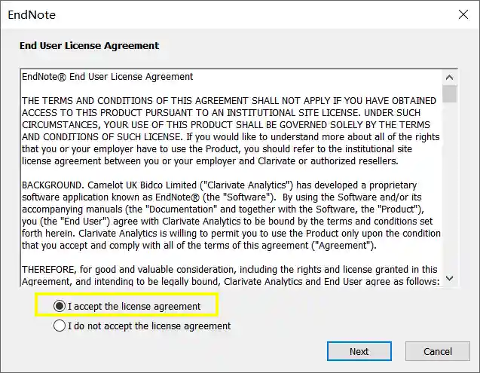The width and height of the screenshot is (480, 373).
Task: Click the license text scrollbar thumb
Action: point(450,93)
